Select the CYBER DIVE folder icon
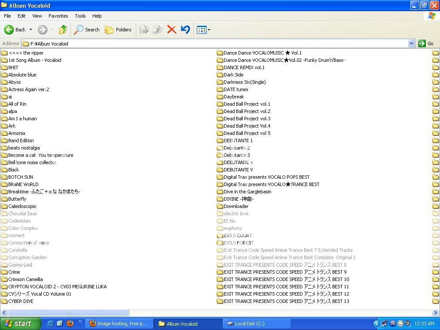This screenshot has height=330, width=440. (4, 301)
